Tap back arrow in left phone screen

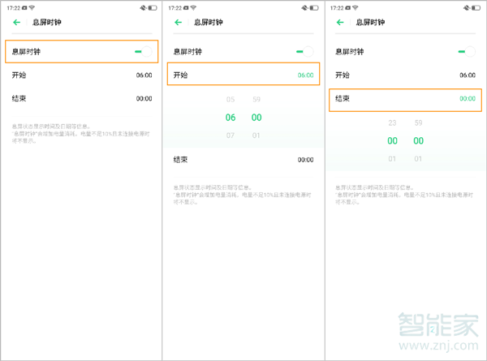17,24
